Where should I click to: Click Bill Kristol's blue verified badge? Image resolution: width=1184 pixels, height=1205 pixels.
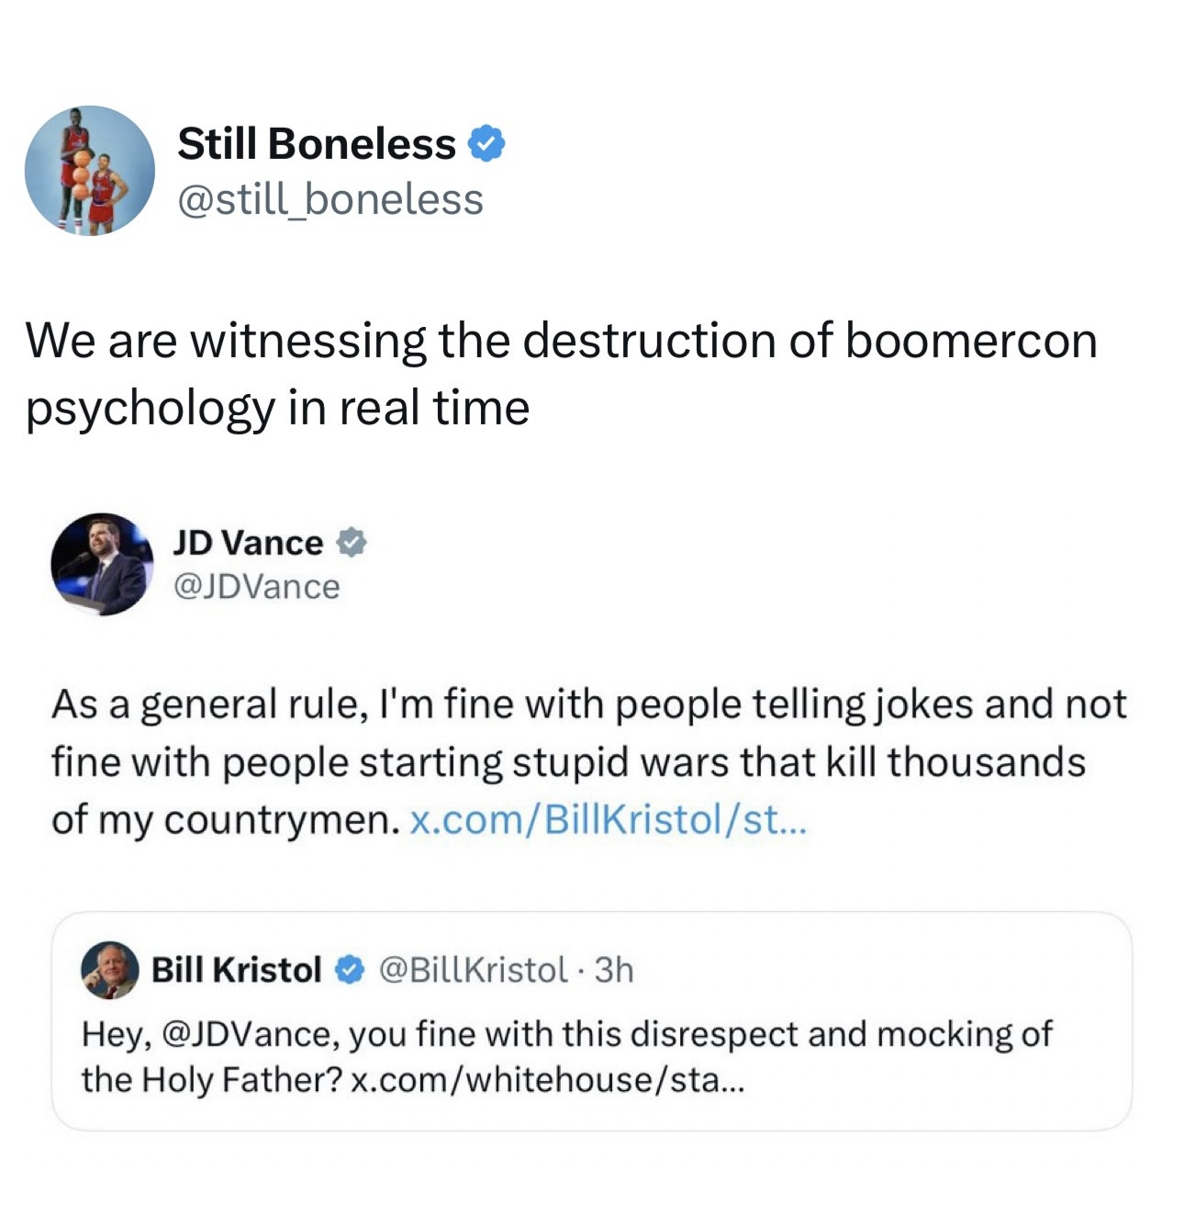pyautogui.click(x=348, y=970)
